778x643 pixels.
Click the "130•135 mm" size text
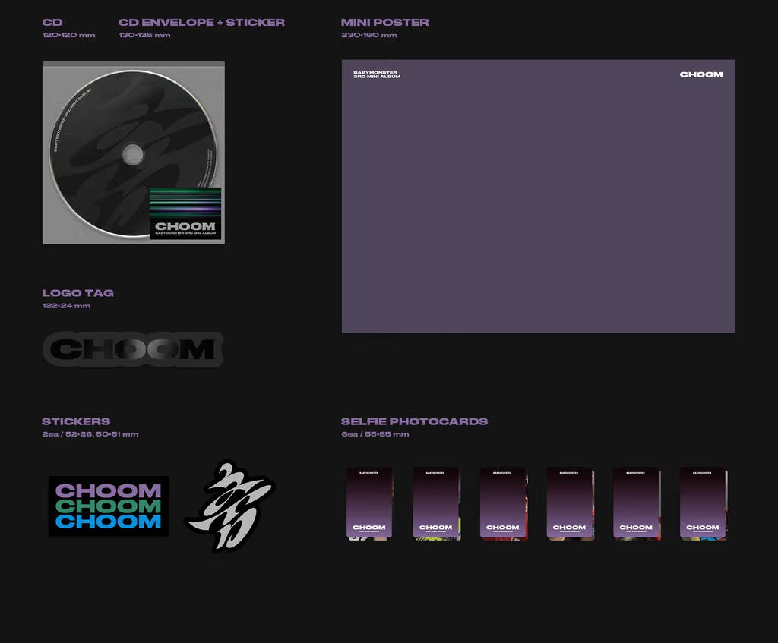pyautogui.click(x=144, y=35)
